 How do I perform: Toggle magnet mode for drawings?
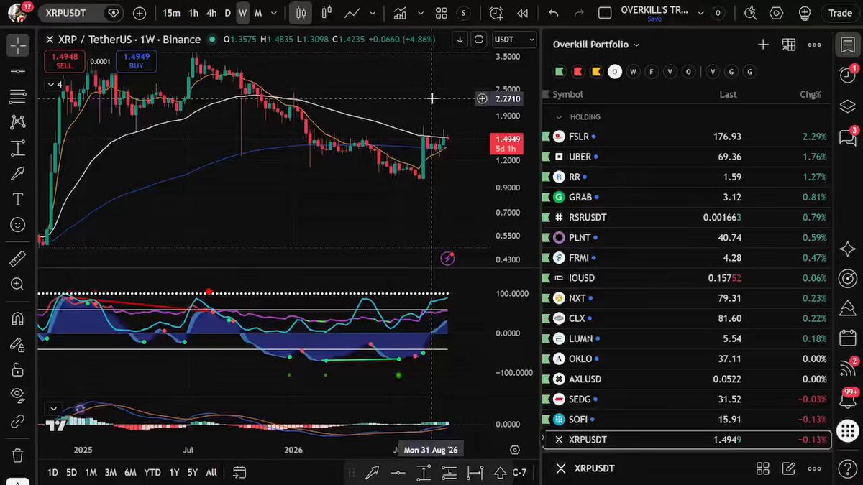point(18,319)
